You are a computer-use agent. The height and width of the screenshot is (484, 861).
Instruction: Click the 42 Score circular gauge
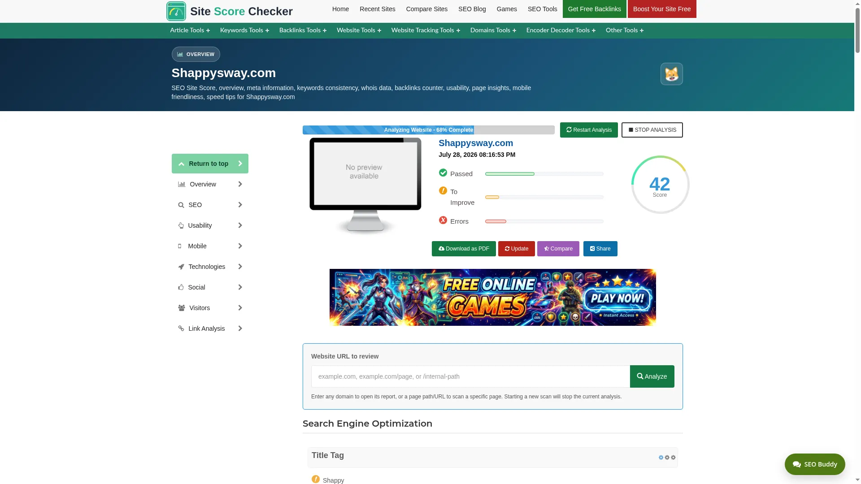click(x=660, y=185)
